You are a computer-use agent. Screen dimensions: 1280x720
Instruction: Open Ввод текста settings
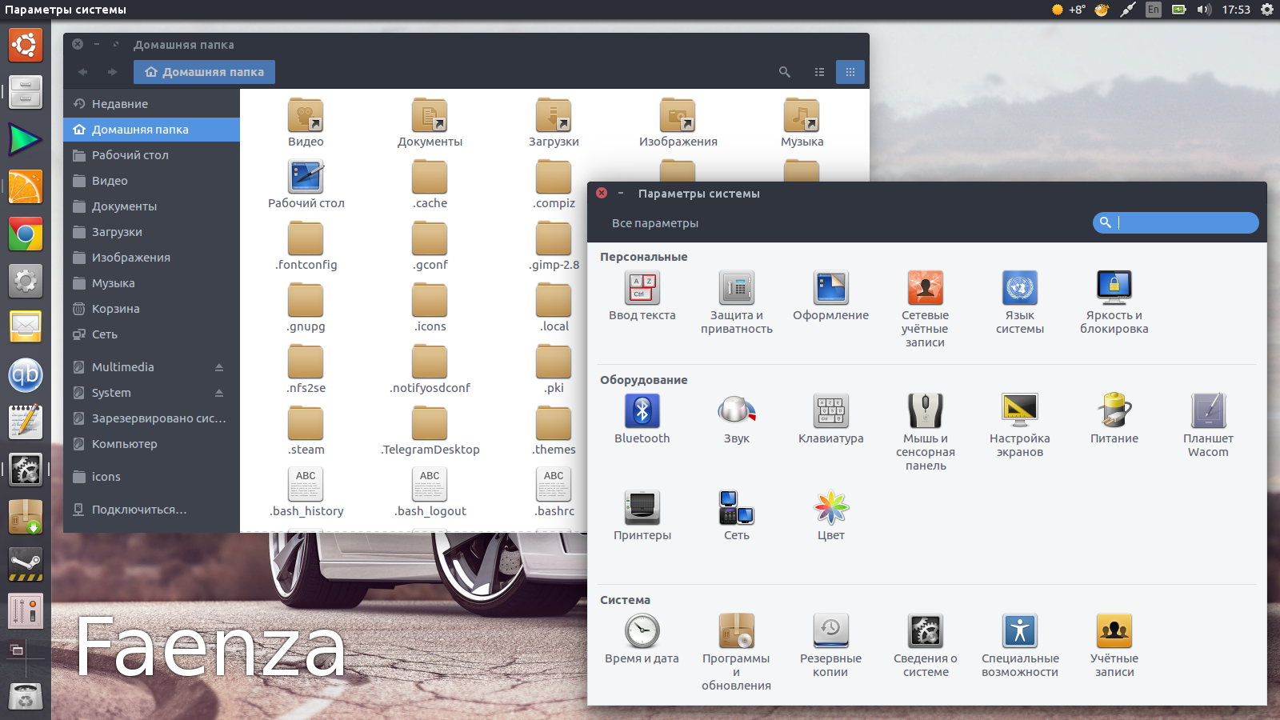(642, 288)
